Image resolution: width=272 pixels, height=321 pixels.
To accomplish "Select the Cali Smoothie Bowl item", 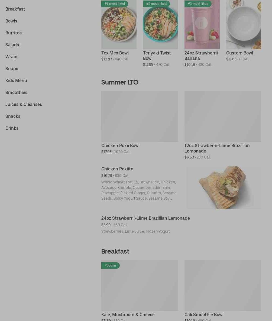I will [x=204, y=314].
